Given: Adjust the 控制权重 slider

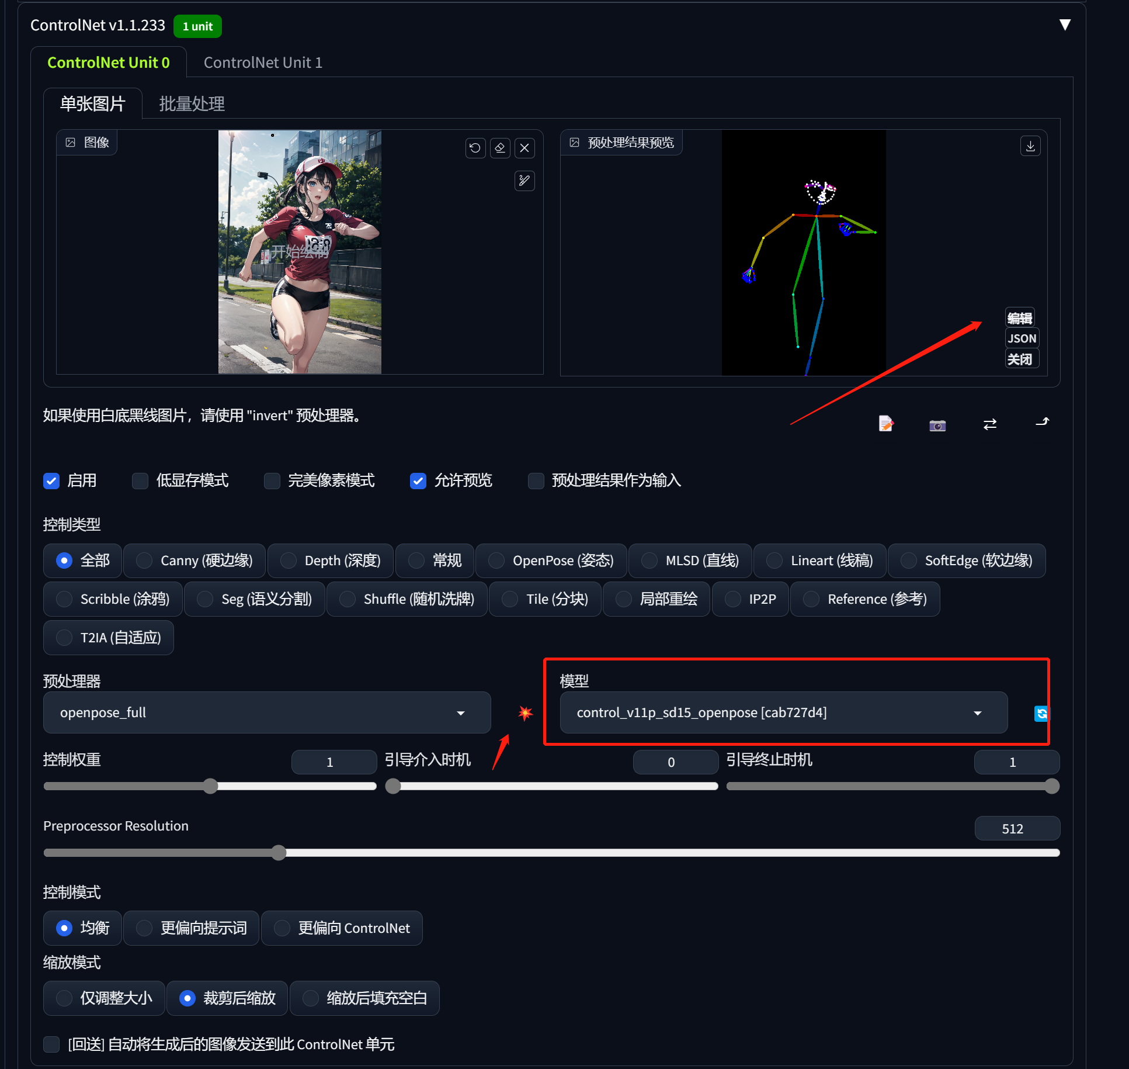Looking at the screenshot, I should pyautogui.click(x=210, y=786).
